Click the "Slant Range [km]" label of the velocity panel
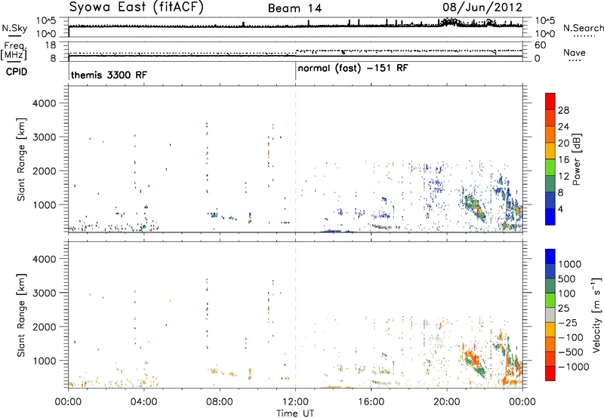This screenshot has width=604, height=418. 21,315
